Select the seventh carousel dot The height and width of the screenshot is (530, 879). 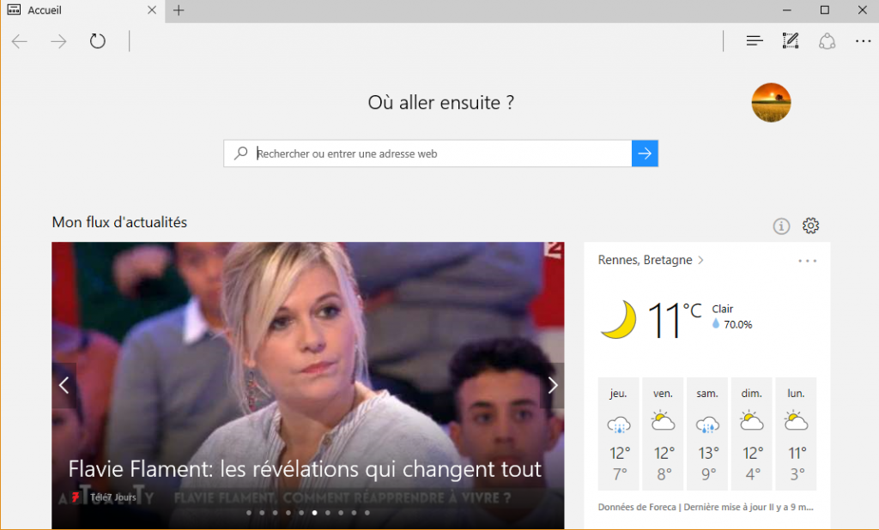click(x=327, y=513)
